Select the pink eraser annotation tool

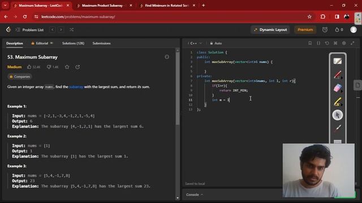point(338,88)
